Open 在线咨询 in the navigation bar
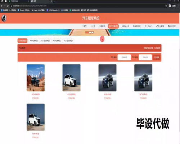 (x=172, y=26)
